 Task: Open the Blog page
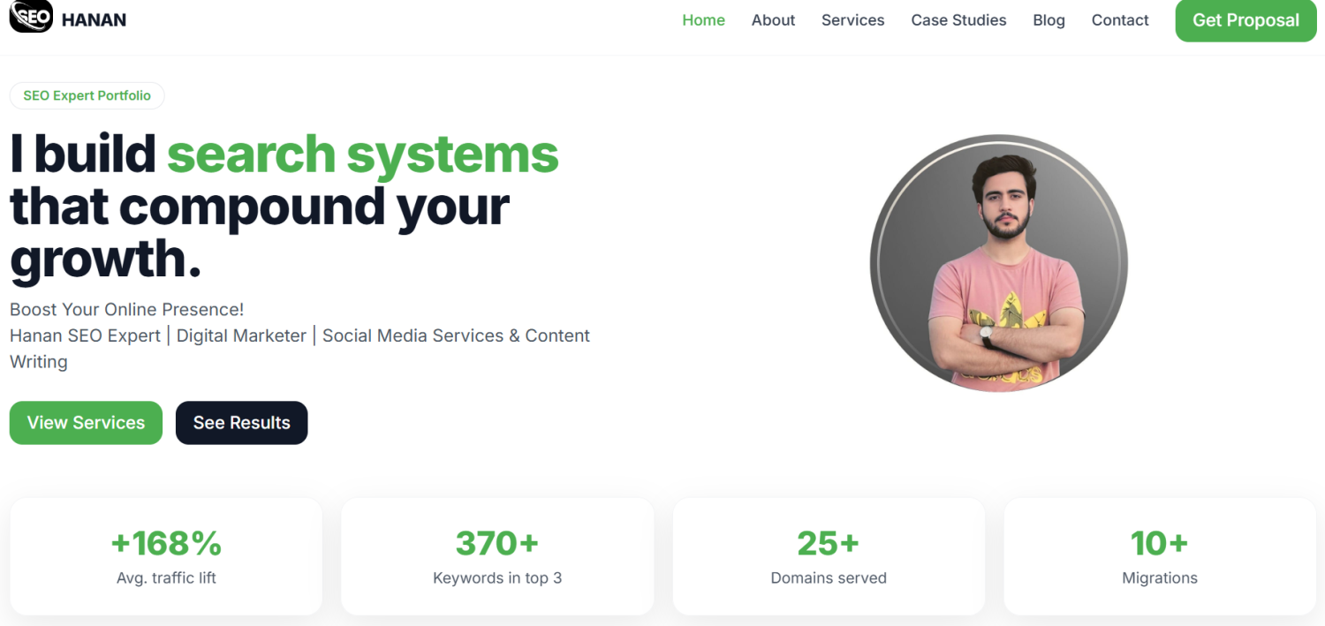1049,20
